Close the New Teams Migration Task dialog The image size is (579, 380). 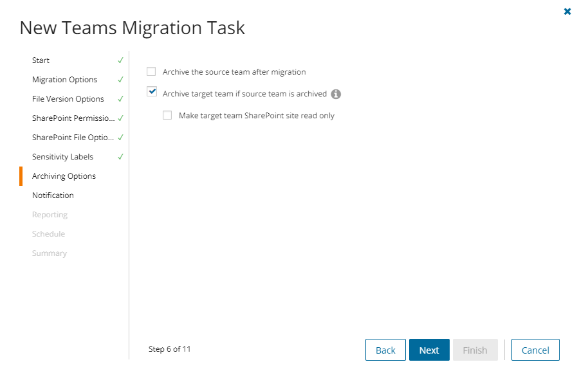567,12
